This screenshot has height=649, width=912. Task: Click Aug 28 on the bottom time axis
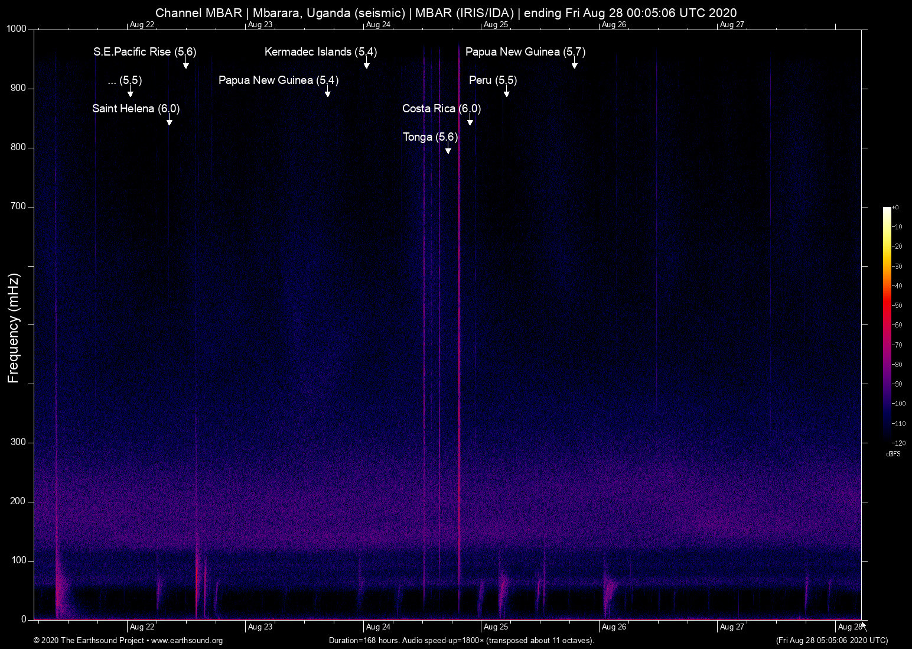pyautogui.click(x=849, y=627)
